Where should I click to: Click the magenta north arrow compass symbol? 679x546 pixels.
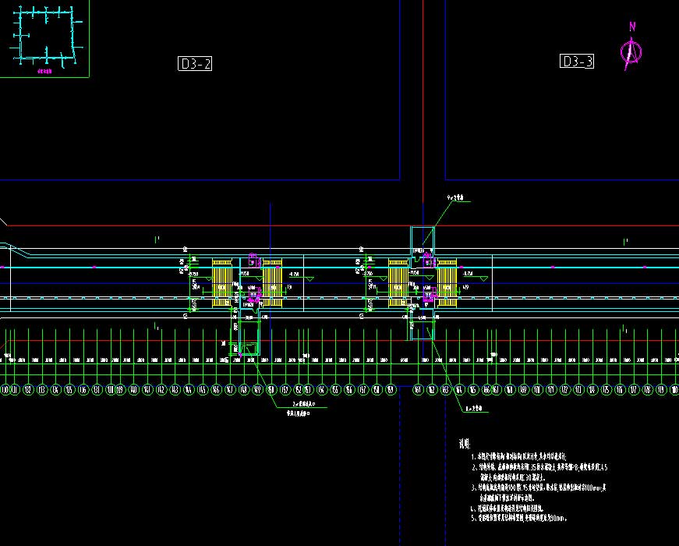(631, 51)
